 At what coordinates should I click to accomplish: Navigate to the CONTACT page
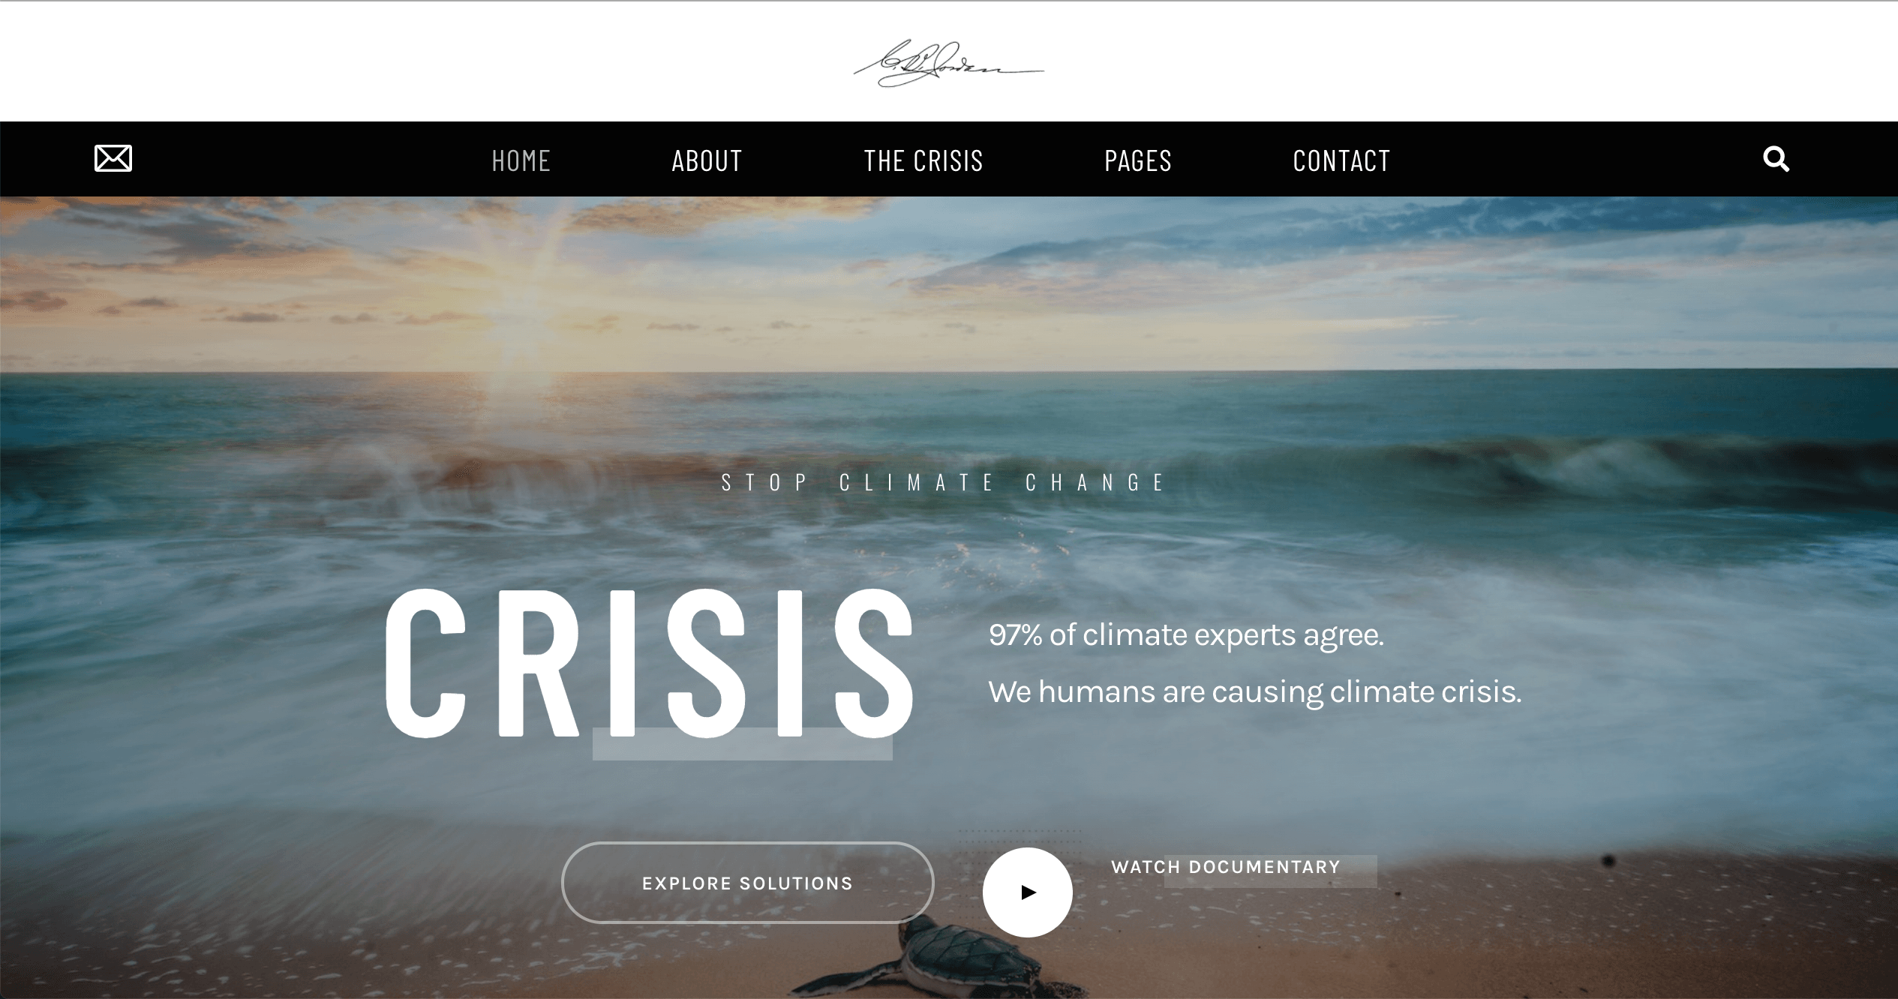pos(1341,160)
